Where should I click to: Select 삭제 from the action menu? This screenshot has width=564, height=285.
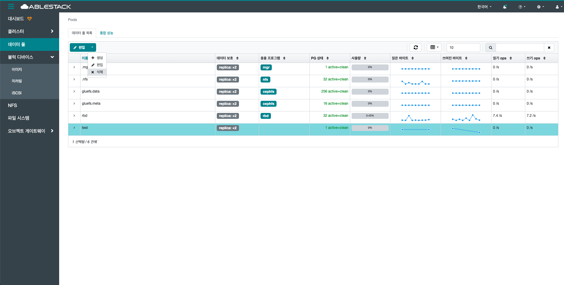pos(97,72)
